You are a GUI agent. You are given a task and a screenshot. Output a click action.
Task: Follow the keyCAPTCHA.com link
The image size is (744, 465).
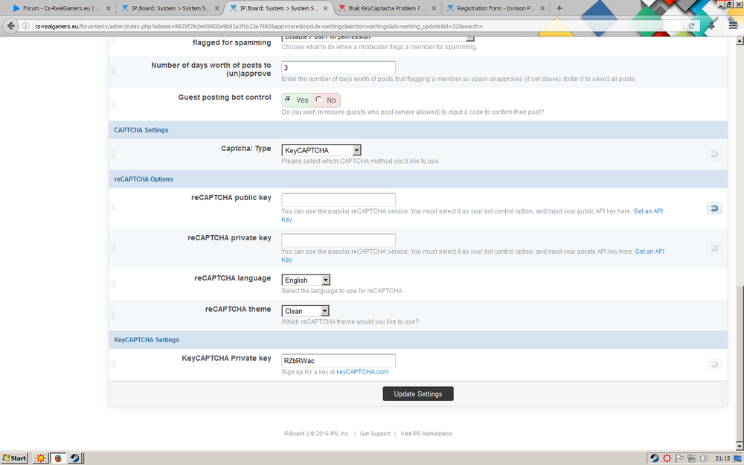pos(362,372)
